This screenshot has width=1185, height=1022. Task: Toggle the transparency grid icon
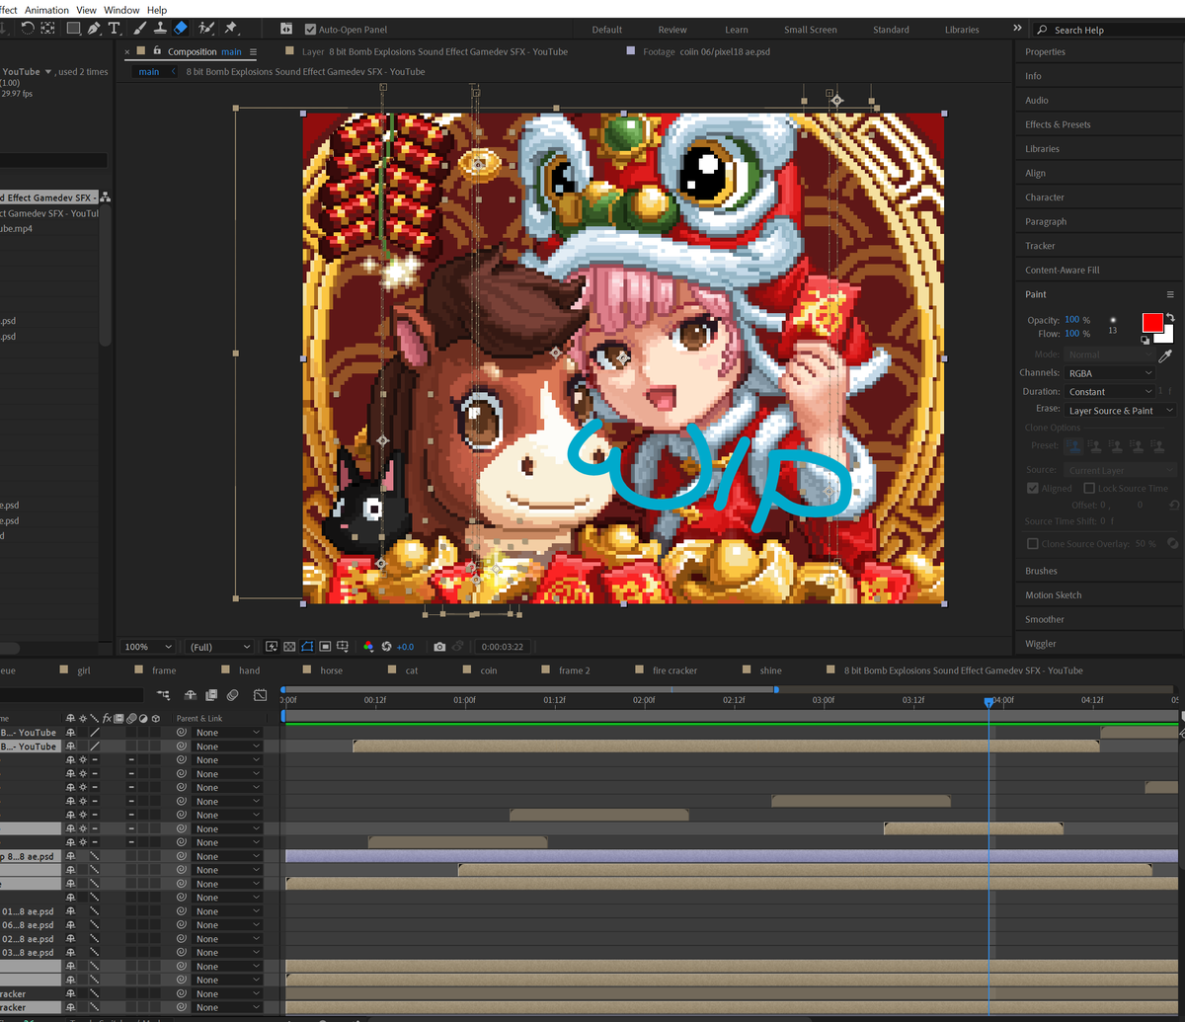(x=289, y=647)
